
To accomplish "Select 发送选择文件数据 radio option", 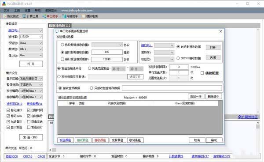I will tap(59, 77).
